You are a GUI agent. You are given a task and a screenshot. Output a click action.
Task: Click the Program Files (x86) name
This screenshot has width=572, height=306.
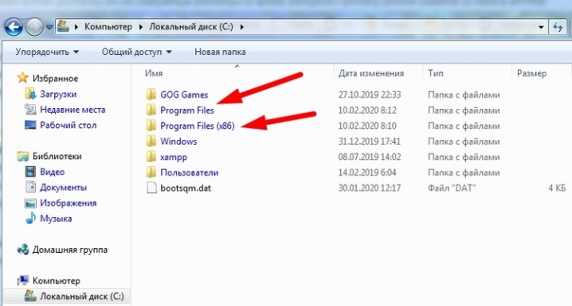tap(198, 126)
